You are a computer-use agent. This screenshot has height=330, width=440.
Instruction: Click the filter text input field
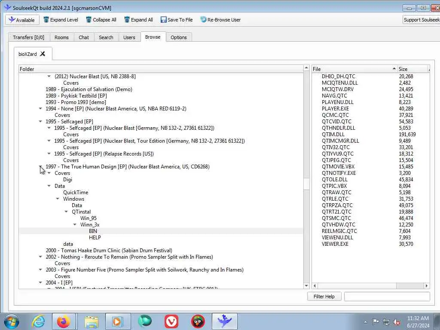[387, 296]
